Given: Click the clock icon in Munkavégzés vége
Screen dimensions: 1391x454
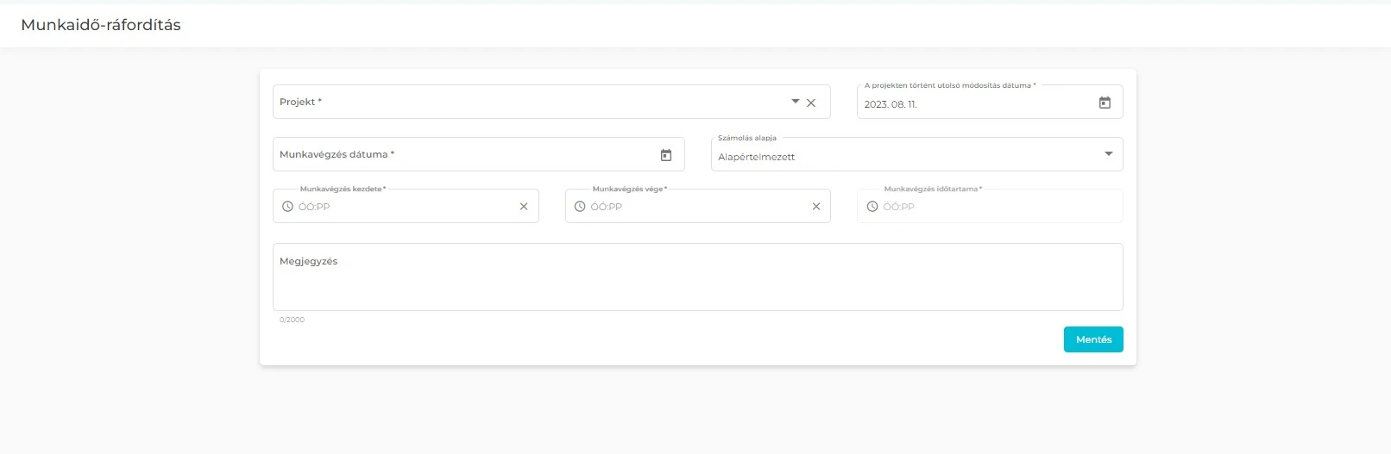Looking at the screenshot, I should point(580,207).
